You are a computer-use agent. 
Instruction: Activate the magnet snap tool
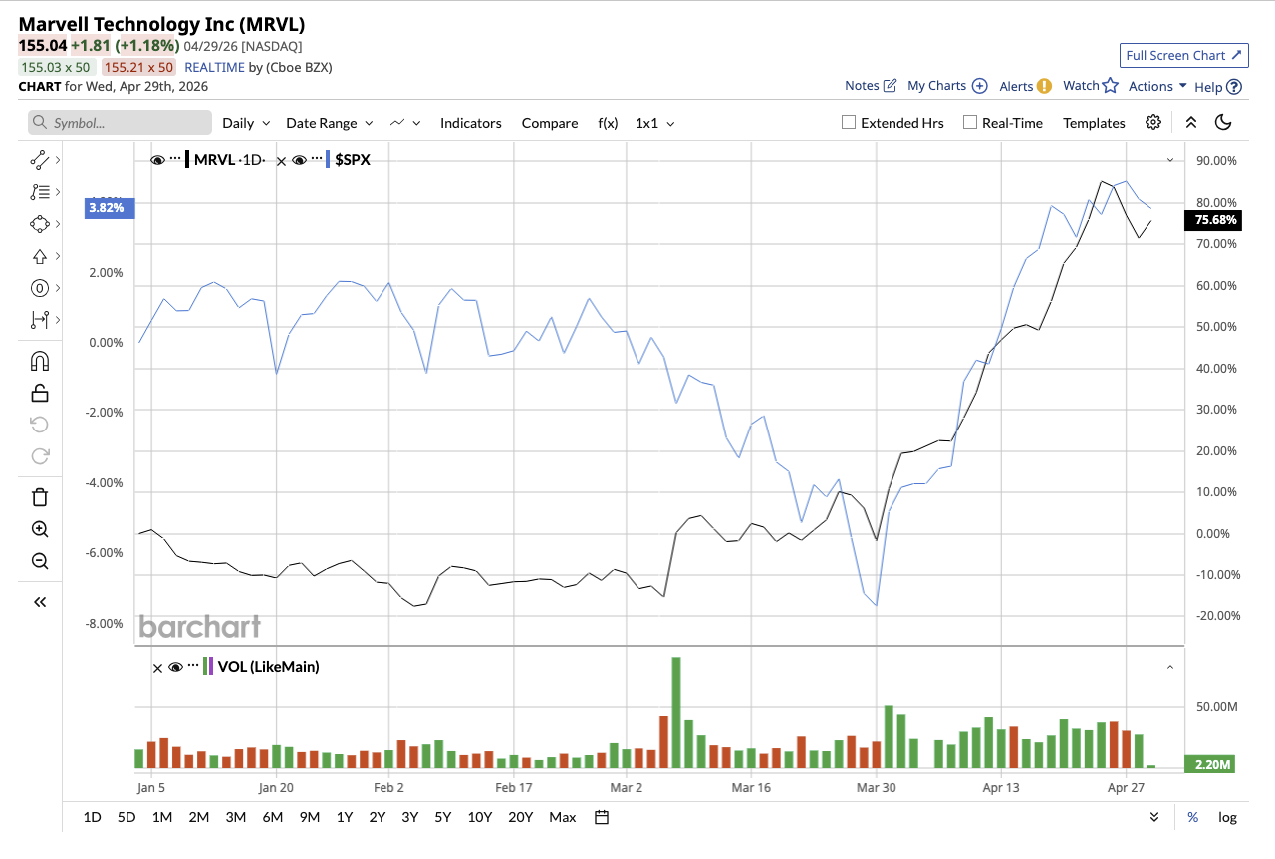coord(40,361)
